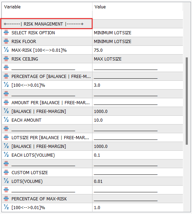Select the PERCENTAGE OF [BALANCE | FREE-M... label
192x214 pixels.
[51, 77]
